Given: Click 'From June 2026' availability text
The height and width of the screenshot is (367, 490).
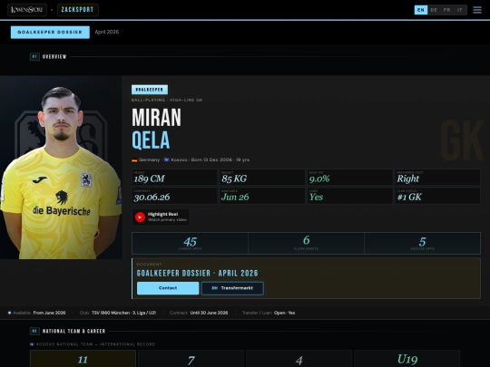Looking at the screenshot, I should [x=49, y=313].
